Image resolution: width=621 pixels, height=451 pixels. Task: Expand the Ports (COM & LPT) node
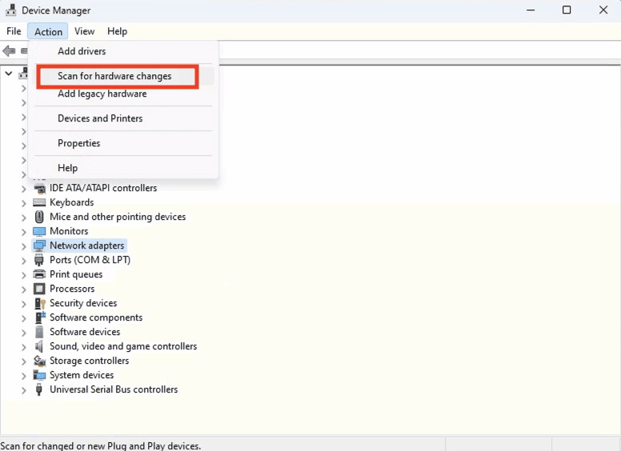(x=24, y=261)
